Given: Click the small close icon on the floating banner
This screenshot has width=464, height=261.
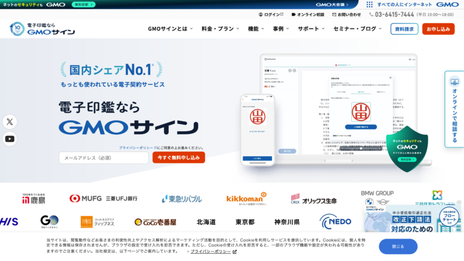Looking at the screenshot, I should [x=459, y=202].
